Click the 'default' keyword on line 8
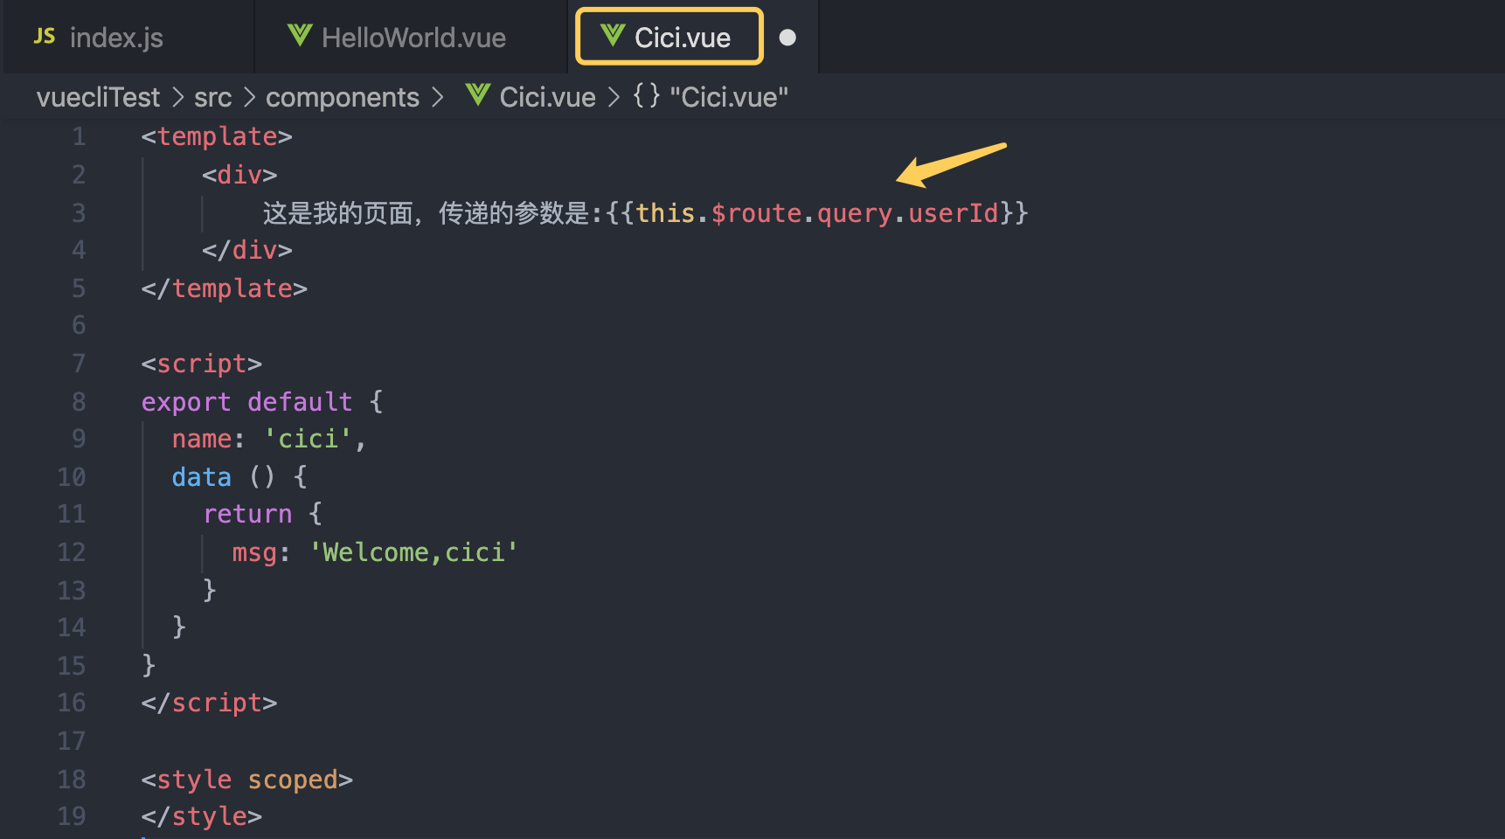The height and width of the screenshot is (839, 1505). click(300, 402)
